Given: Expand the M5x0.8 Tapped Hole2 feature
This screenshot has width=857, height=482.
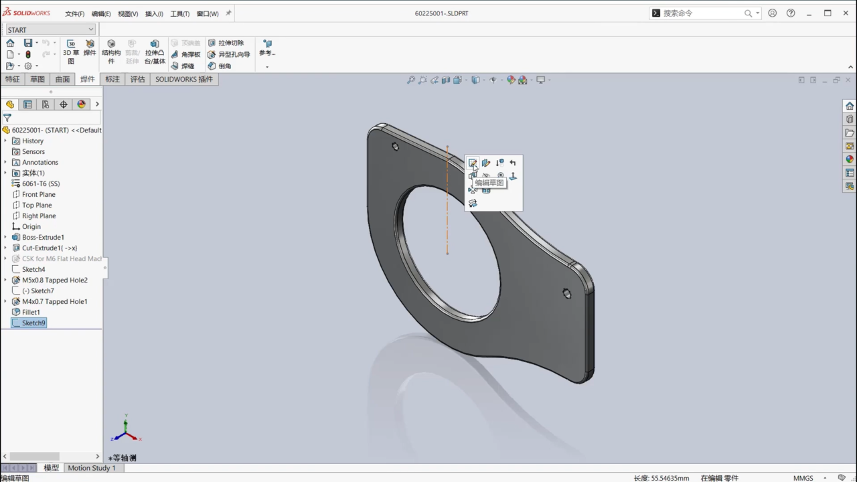Looking at the screenshot, I should click(6, 280).
